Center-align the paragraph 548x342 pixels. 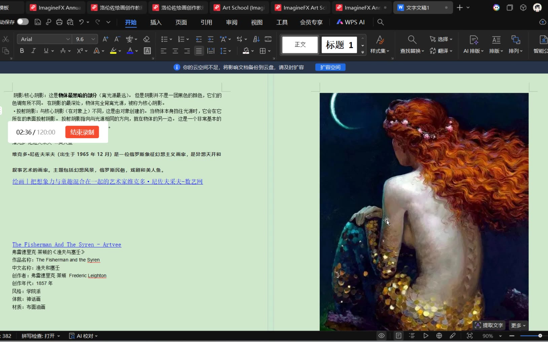pyautogui.click(x=175, y=51)
